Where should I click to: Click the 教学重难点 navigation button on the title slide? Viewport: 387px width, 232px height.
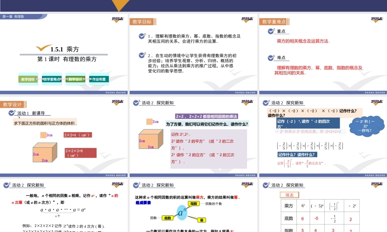point(51,79)
